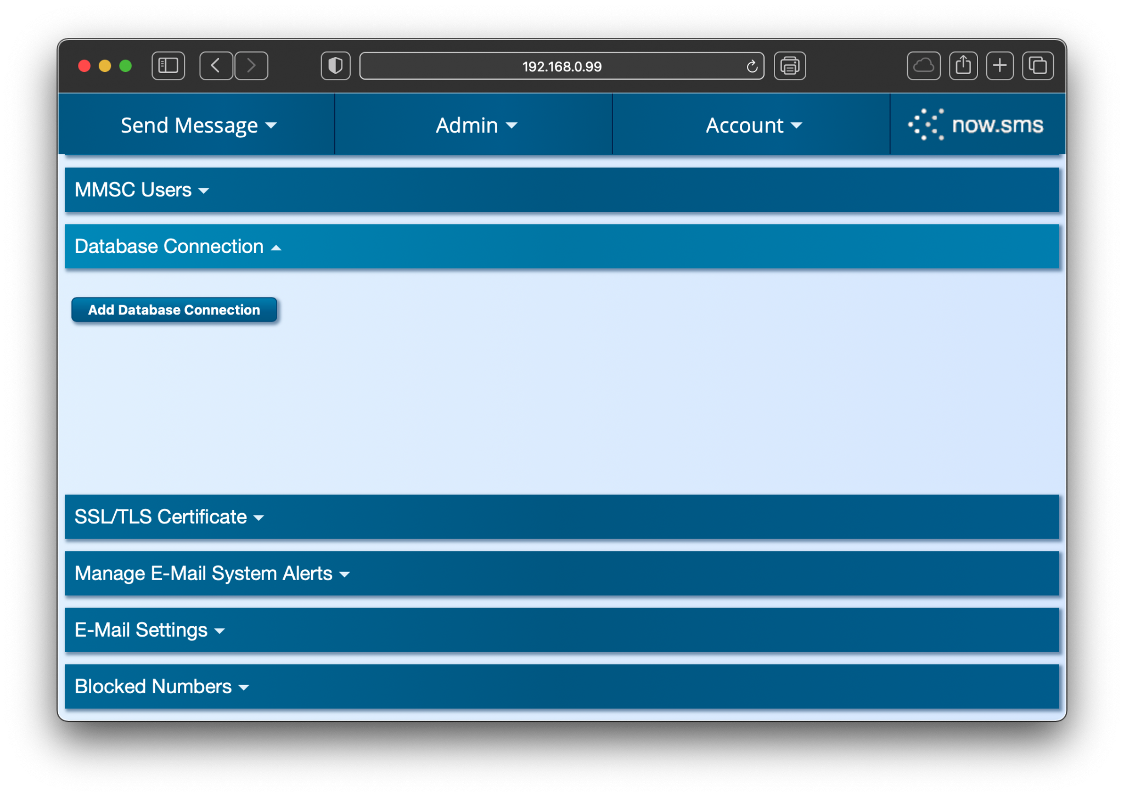Open the Account menu
The height and width of the screenshot is (797, 1124).
coord(754,125)
